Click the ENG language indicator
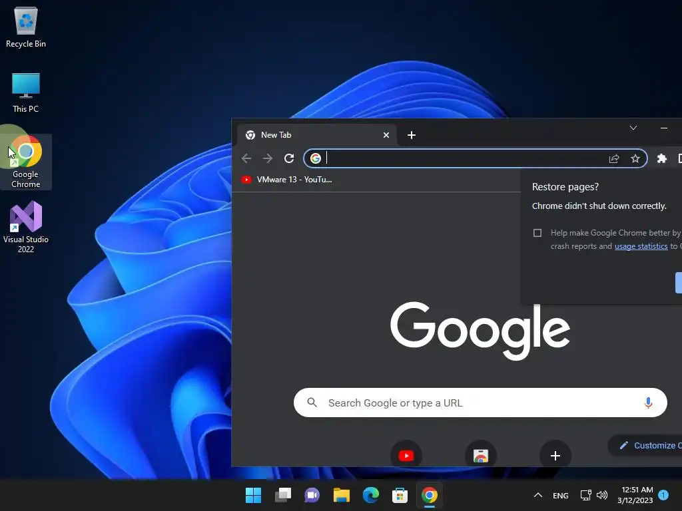Screen dimensions: 682x511 pos(560,495)
